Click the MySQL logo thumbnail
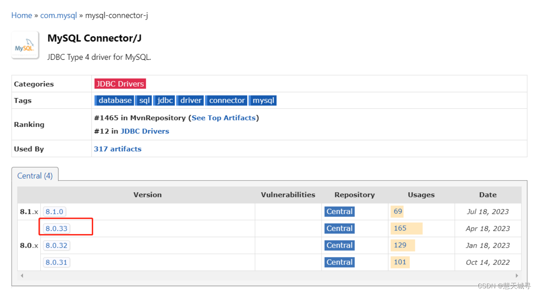This screenshot has width=537, height=293. (25, 45)
